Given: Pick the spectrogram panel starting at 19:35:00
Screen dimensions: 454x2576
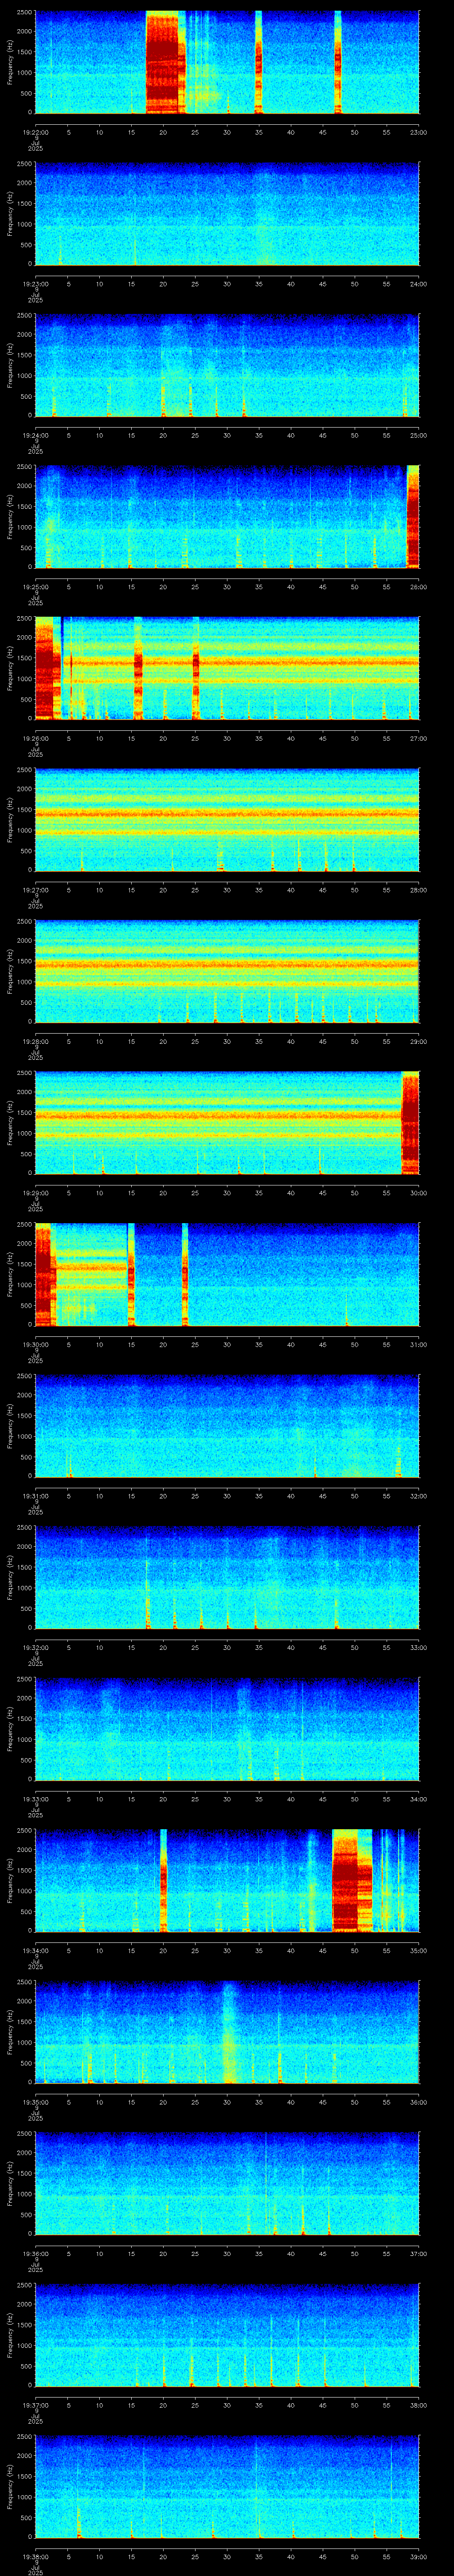Looking at the screenshot, I should pyautogui.click(x=227, y=2032).
